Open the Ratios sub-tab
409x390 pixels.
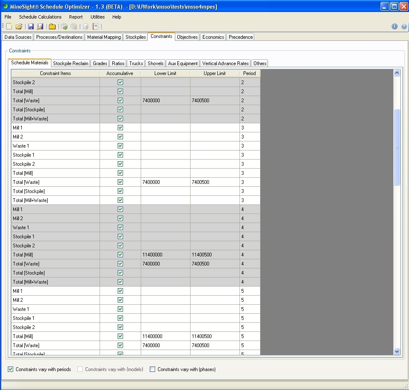point(118,63)
